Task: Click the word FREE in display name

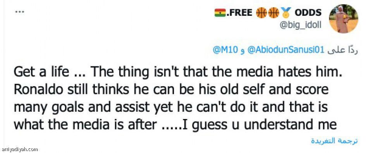Action: click(x=239, y=13)
